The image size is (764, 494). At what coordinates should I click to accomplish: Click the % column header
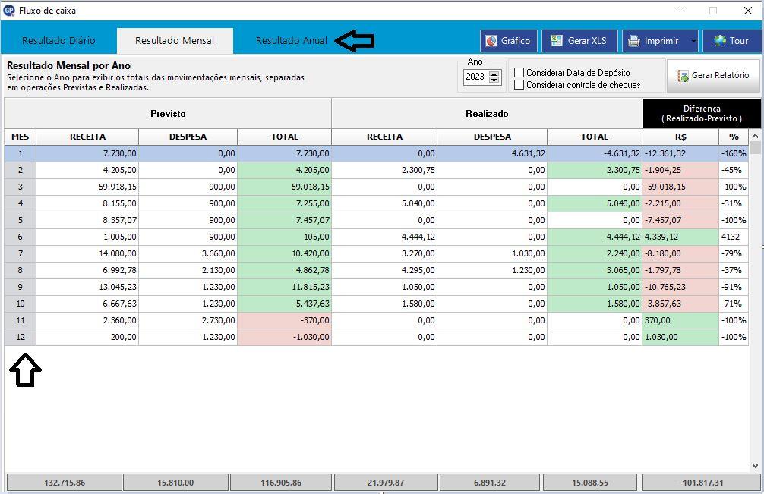734,137
